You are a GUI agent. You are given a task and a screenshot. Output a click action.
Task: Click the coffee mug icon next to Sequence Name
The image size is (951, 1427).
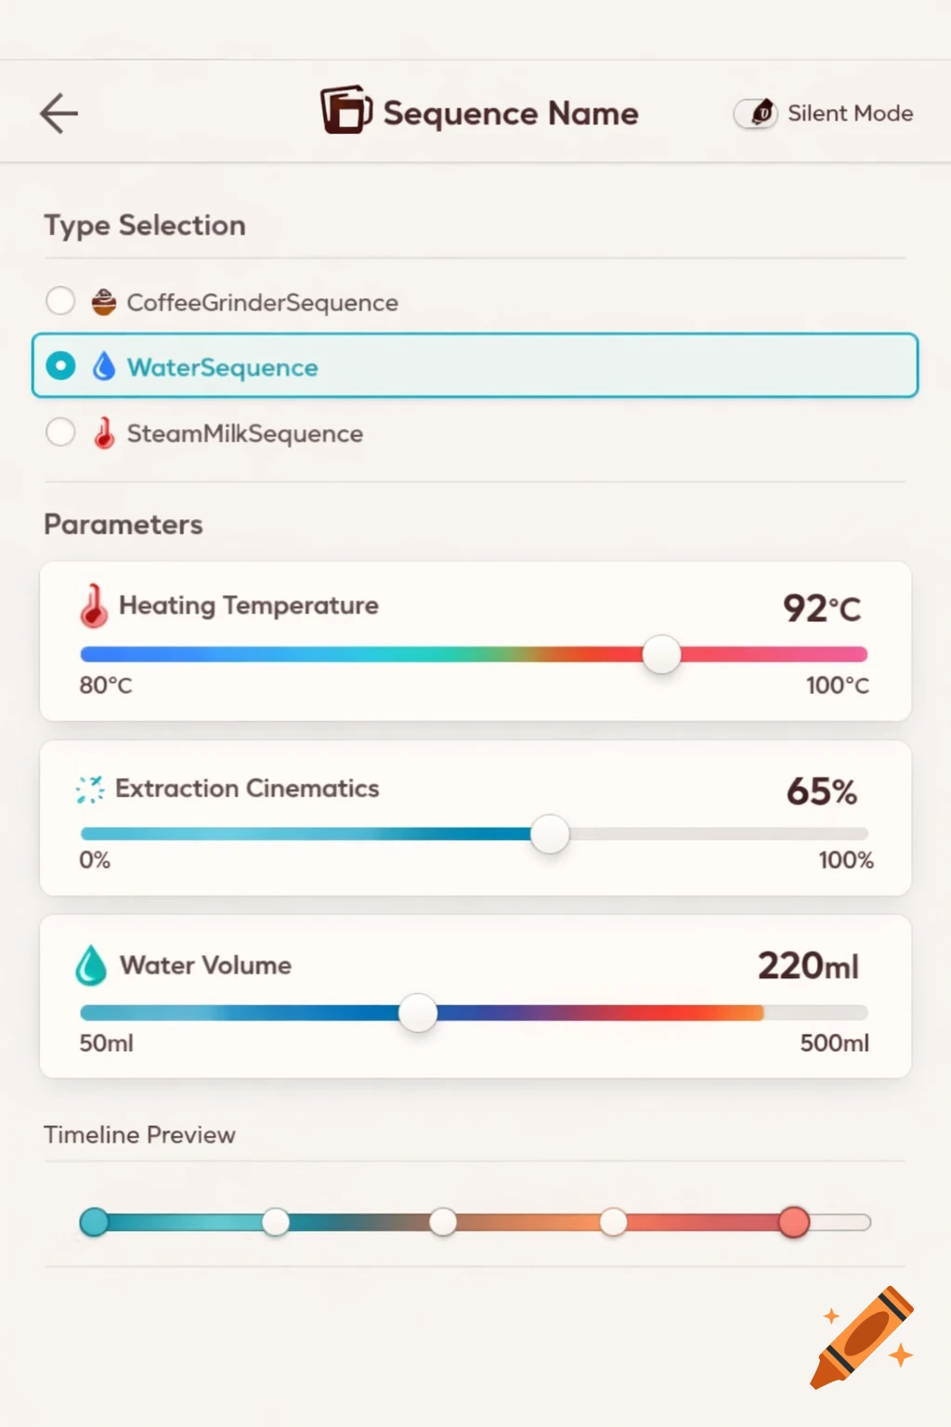click(x=345, y=112)
